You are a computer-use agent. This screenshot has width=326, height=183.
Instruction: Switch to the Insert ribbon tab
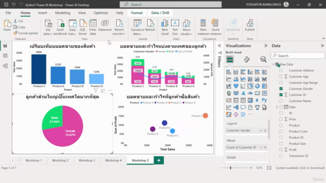click(43, 13)
